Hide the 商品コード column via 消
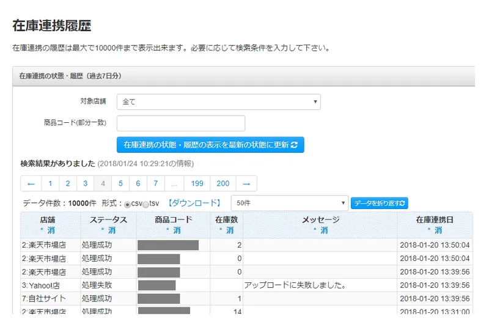This screenshot has width=489, height=327. (177, 230)
